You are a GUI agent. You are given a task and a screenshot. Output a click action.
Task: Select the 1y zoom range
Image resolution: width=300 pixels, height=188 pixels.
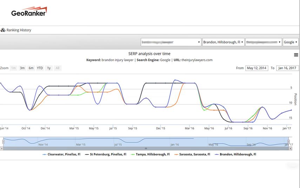pos(49,68)
